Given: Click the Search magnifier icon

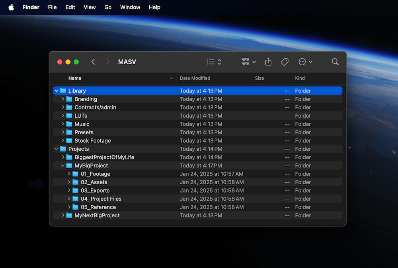Looking at the screenshot, I should 335,62.
